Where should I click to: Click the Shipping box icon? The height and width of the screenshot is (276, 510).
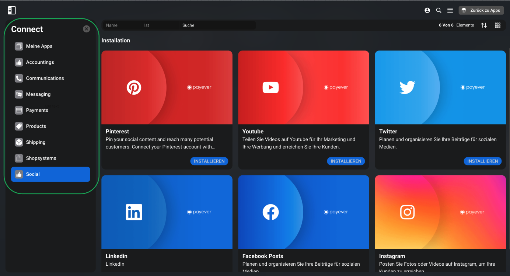19,142
